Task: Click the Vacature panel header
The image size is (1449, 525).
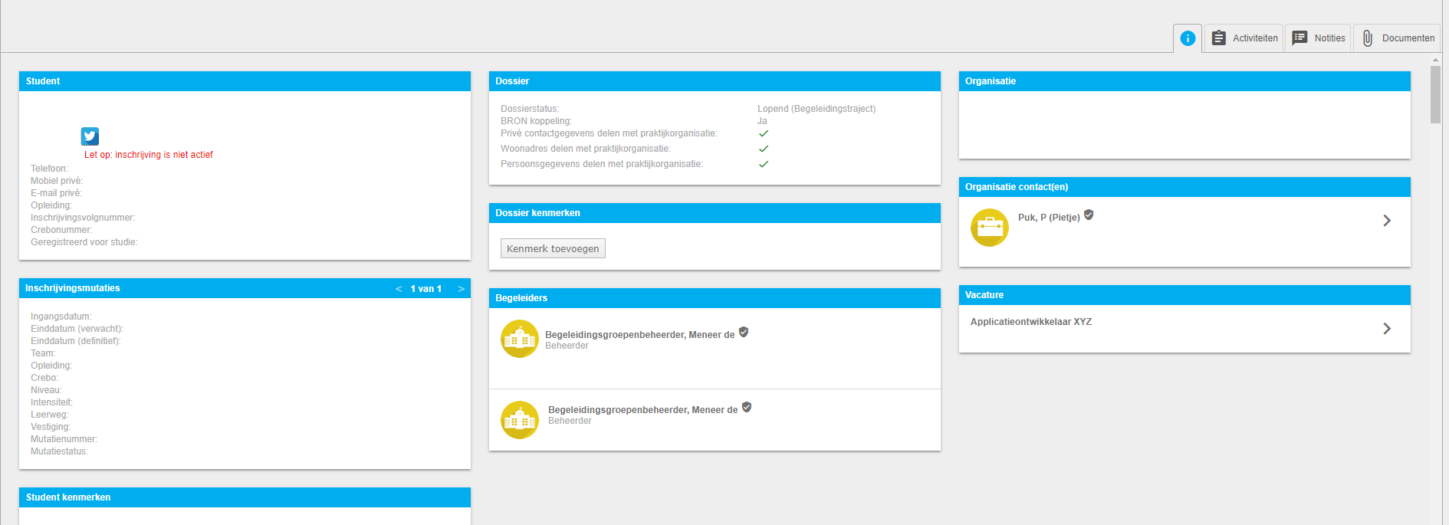Action: point(1184,295)
